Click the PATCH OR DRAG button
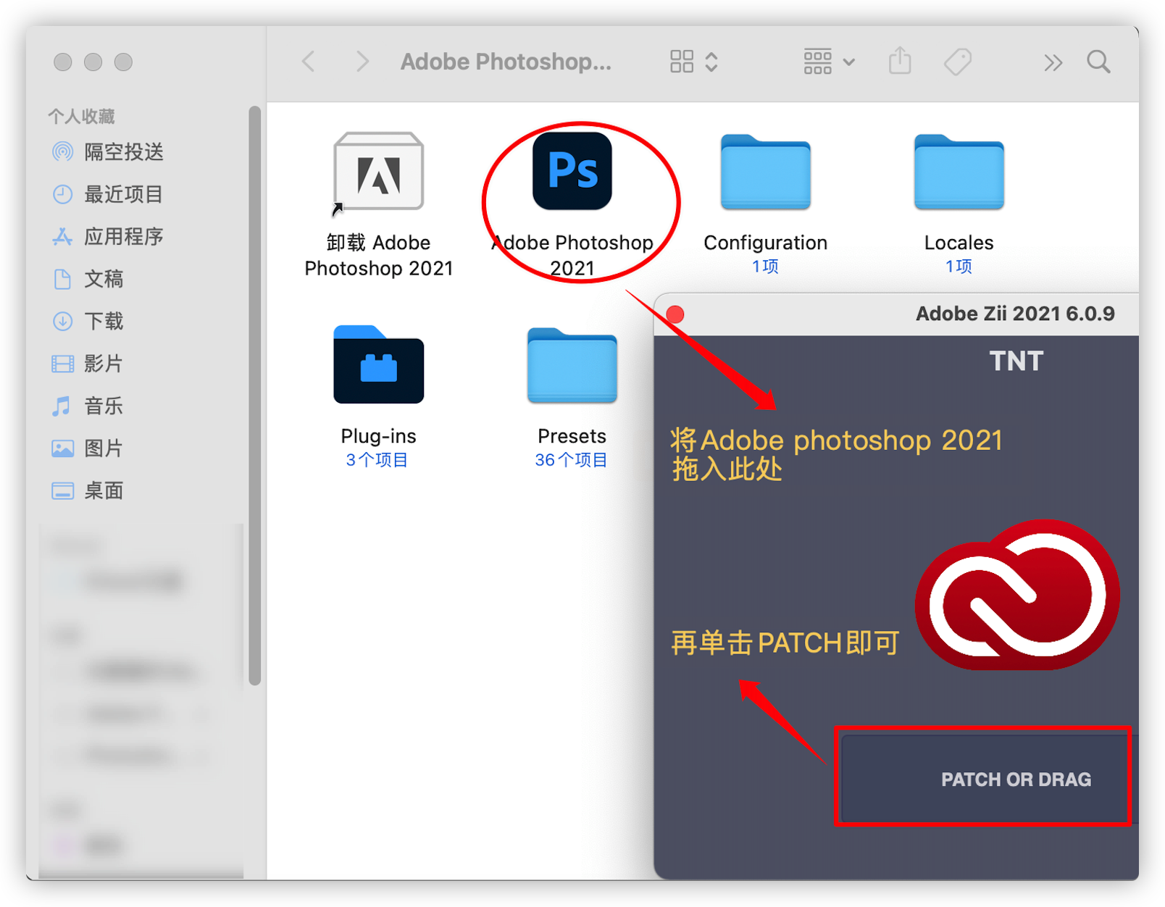The image size is (1165, 907). [x=983, y=779]
